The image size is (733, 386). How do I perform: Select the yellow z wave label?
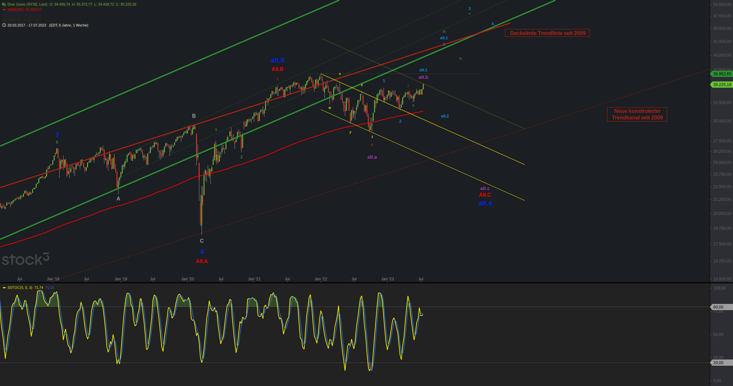point(372,137)
